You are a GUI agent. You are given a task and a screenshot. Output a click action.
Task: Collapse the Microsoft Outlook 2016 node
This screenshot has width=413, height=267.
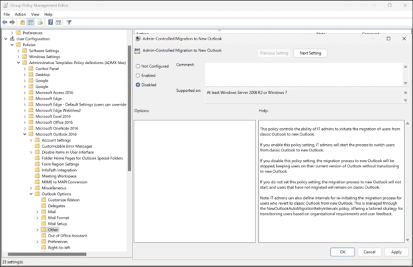(x=24, y=134)
